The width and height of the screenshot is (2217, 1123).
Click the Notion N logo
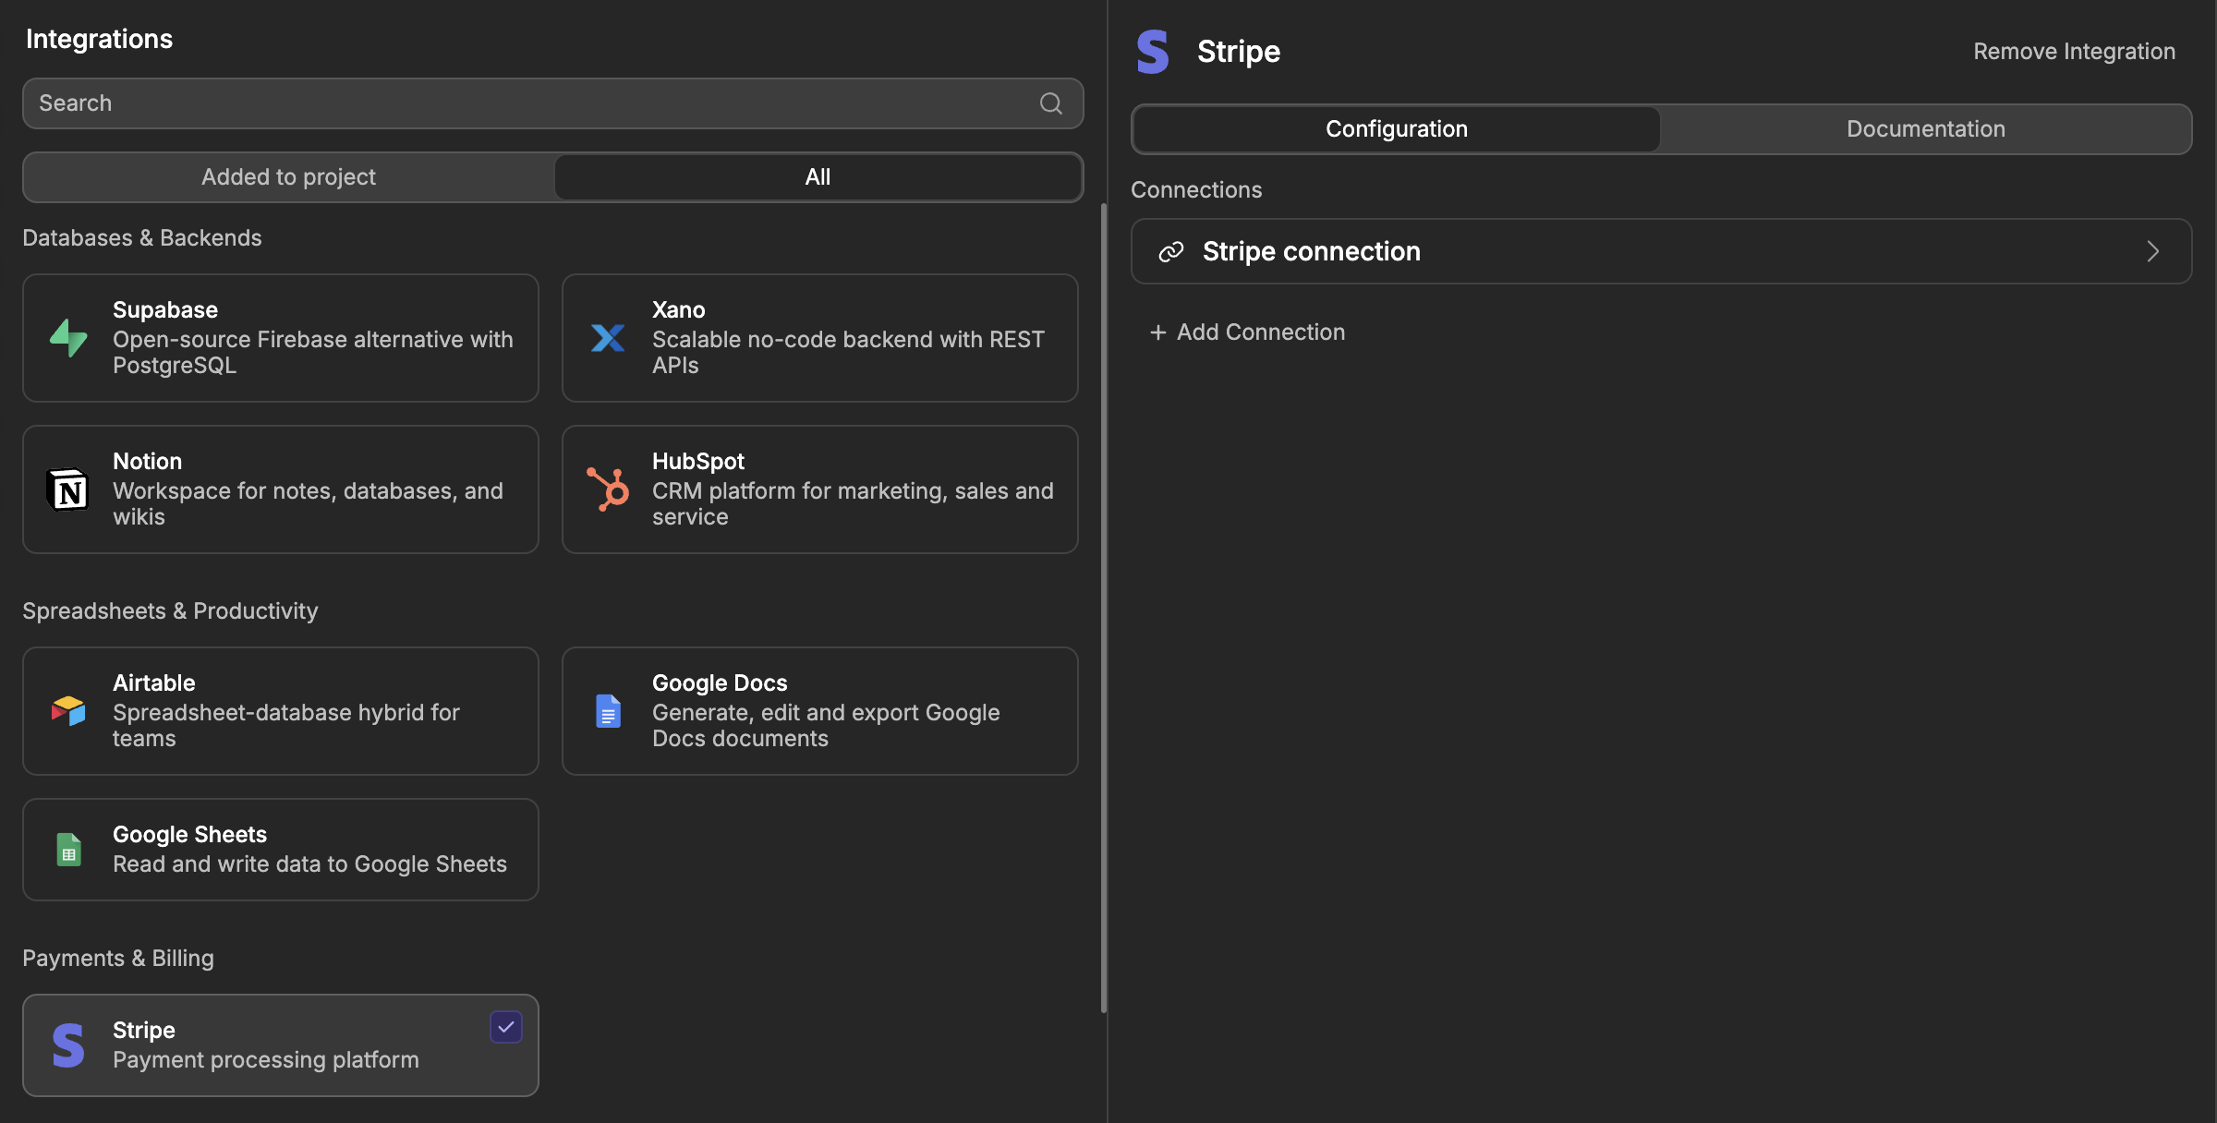click(x=68, y=489)
